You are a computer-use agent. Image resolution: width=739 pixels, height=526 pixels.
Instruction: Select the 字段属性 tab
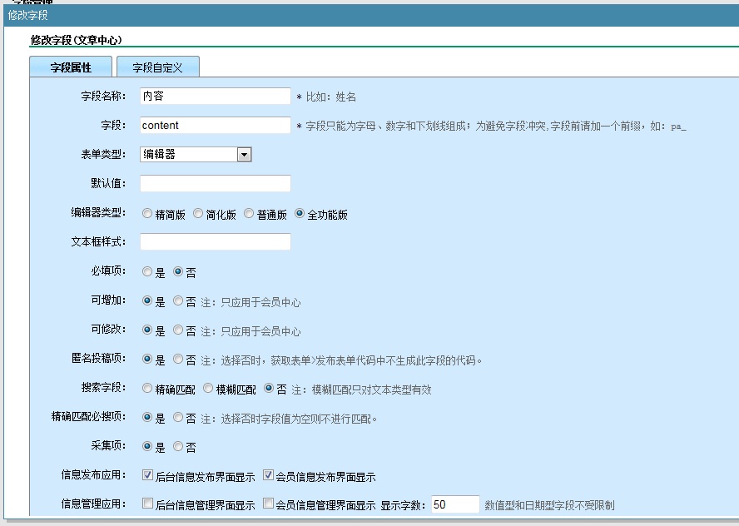point(71,67)
